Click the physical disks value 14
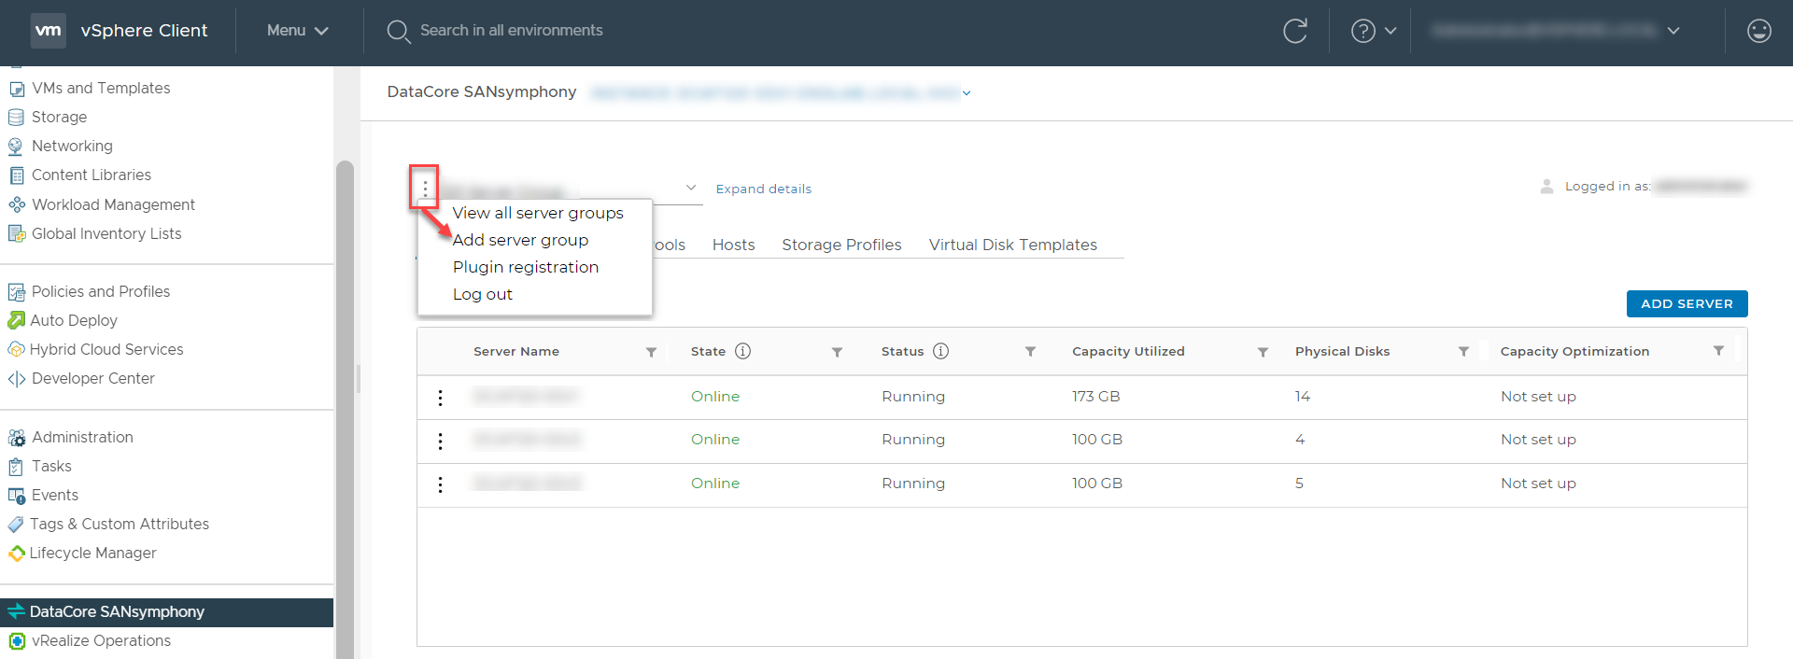 (1303, 397)
